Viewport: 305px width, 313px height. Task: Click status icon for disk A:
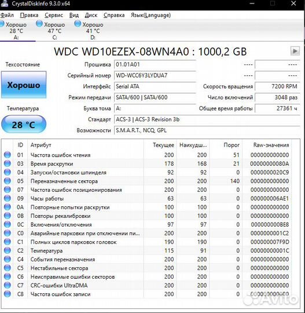(2, 24)
